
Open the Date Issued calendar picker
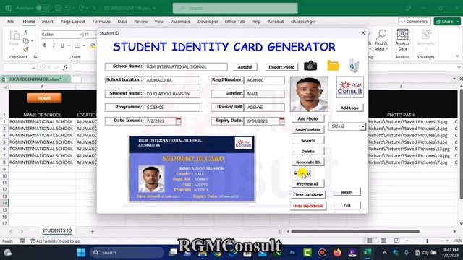pyautogui.click(x=178, y=121)
